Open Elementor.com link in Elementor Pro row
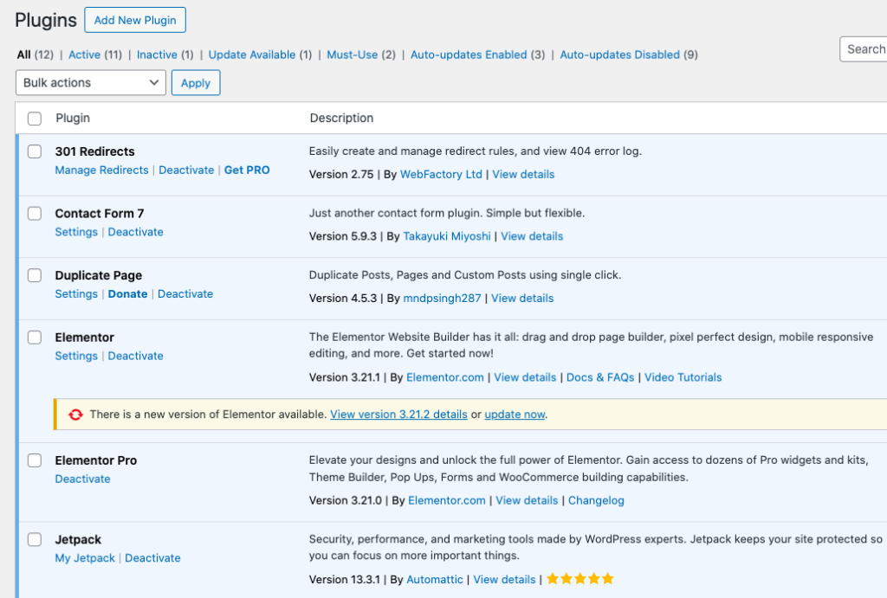 coord(447,500)
